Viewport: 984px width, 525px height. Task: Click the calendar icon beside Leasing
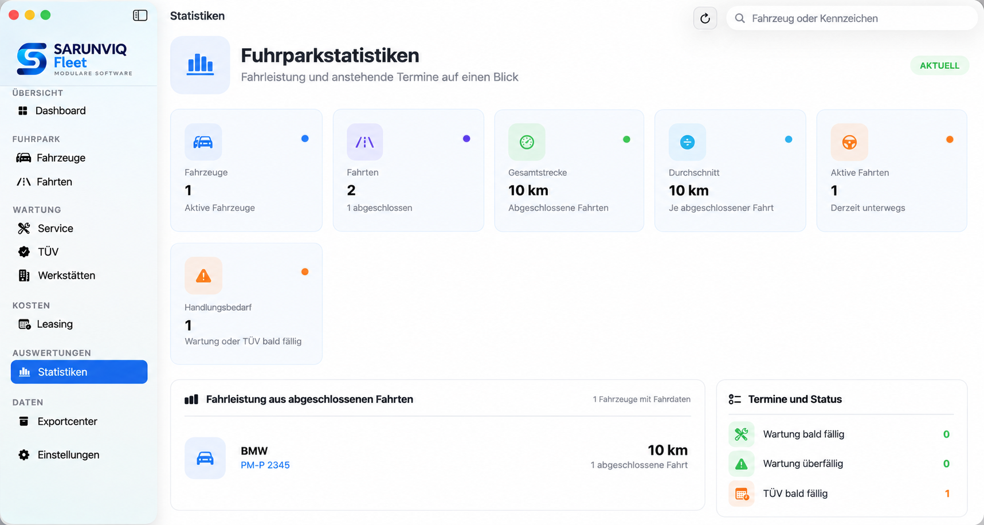pos(24,324)
